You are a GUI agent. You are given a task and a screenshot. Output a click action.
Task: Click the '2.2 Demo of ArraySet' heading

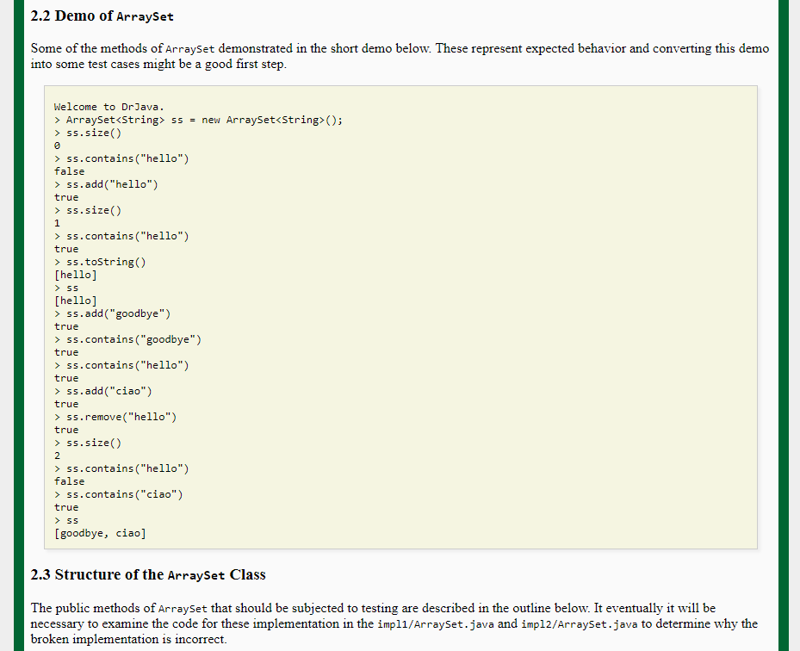coord(102,16)
